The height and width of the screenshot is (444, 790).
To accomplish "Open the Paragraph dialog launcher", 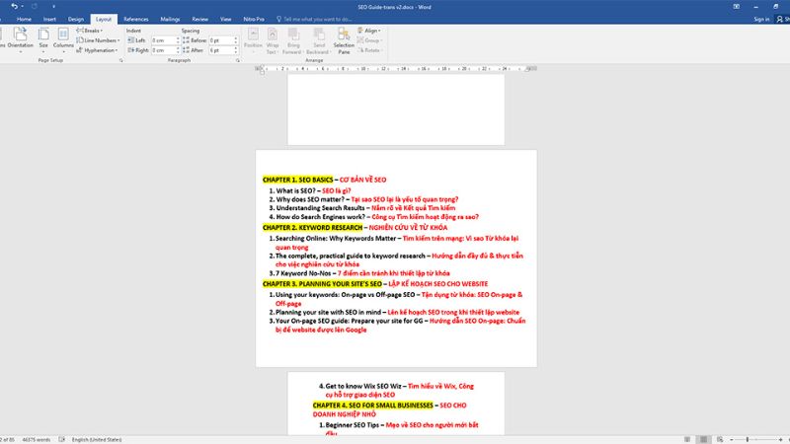I will (x=238, y=60).
